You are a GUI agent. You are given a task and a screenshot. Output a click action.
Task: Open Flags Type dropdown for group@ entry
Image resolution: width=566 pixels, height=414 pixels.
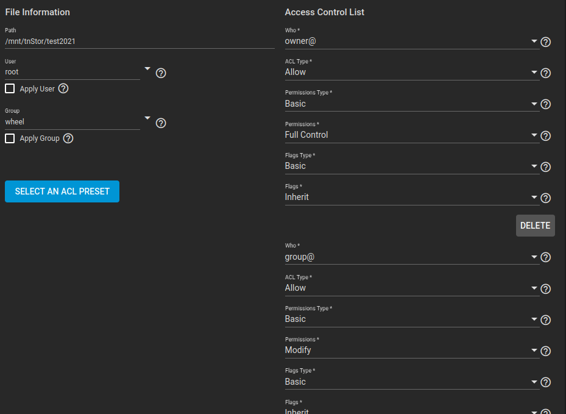[412, 382]
